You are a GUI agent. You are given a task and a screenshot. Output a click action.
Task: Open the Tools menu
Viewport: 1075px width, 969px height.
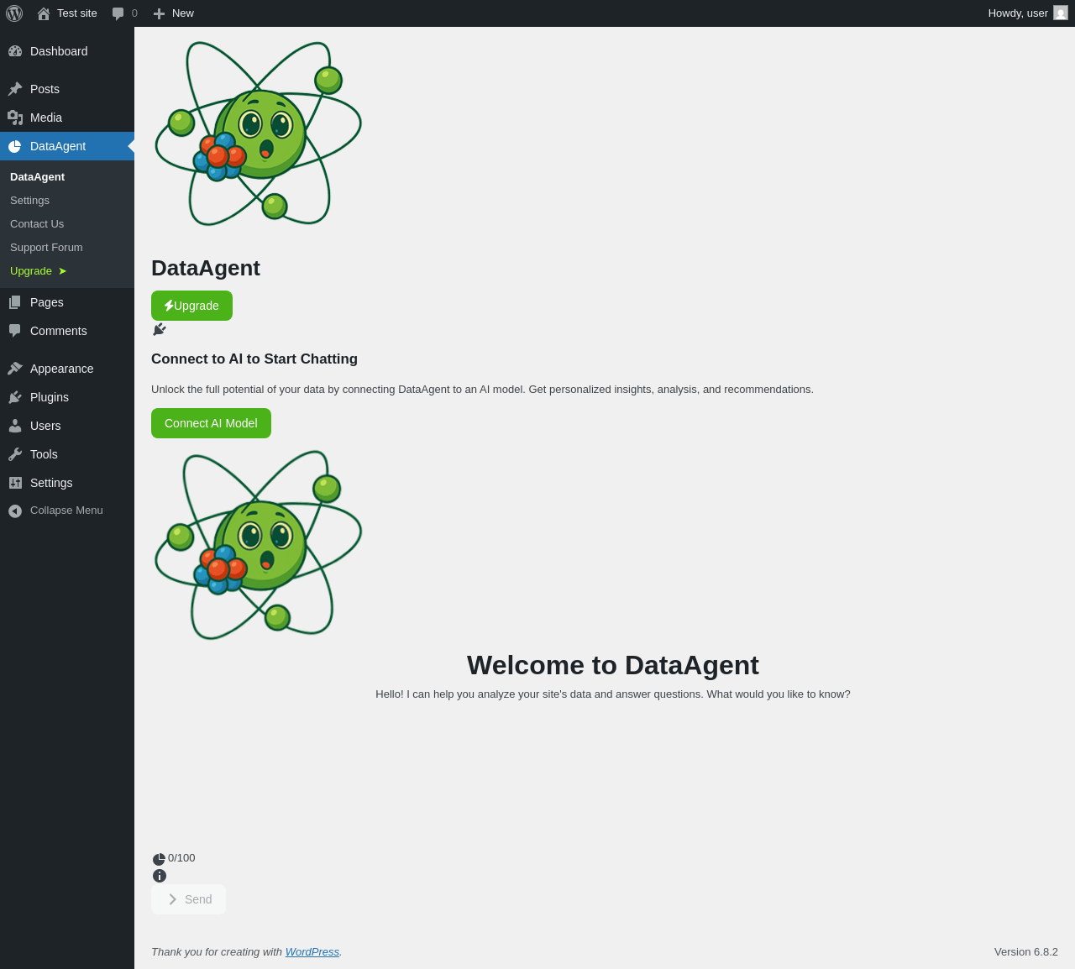pyautogui.click(x=67, y=454)
